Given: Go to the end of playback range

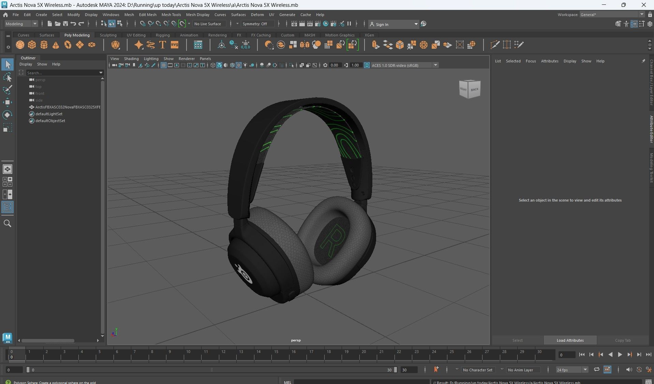Looking at the screenshot, I should (648, 355).
